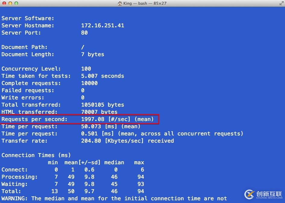The height and width of the screenshot is (203, 285).
Task: Click the Failed requests value 0
Action: (83, 90)
